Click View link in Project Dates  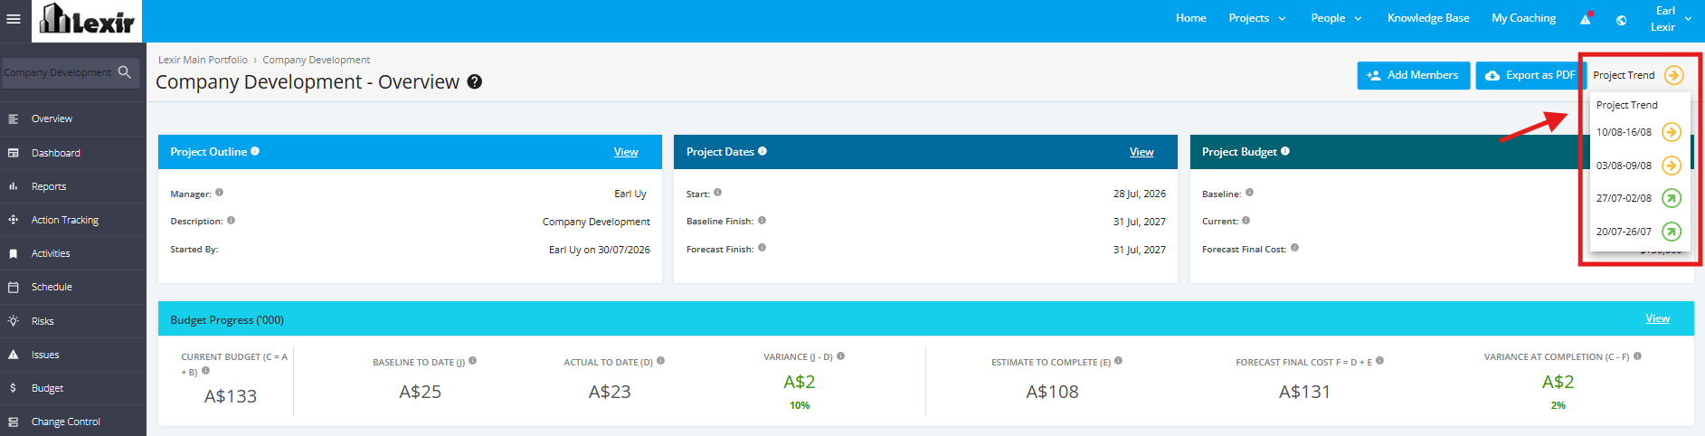pos(1141,152)
